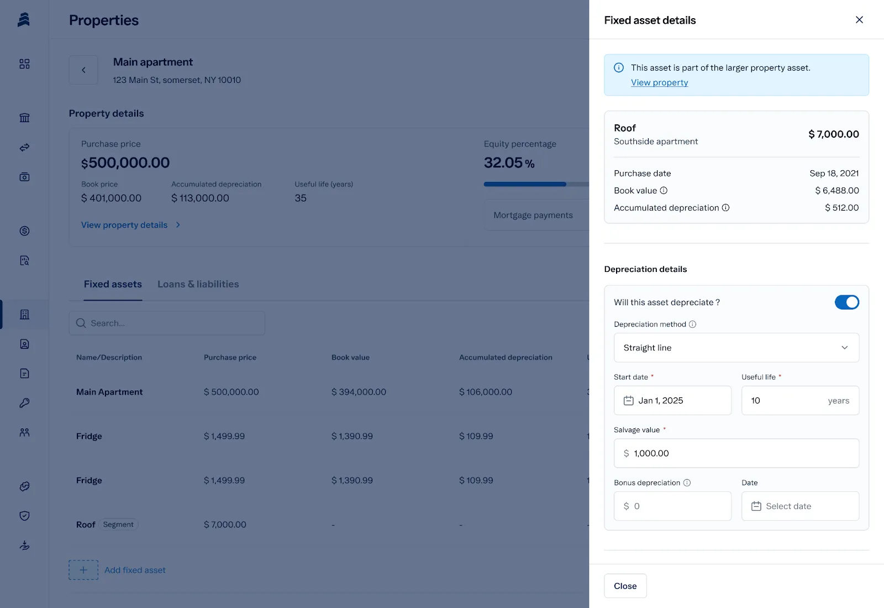Click the fixed assets Search field
The width and height of the screenshot is (884, 608).
click(x=167, y=323)
